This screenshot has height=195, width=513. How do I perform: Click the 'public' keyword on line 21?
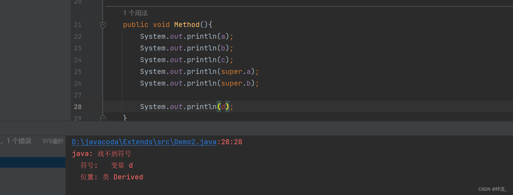pyautogui.click(x=136, y=25)
